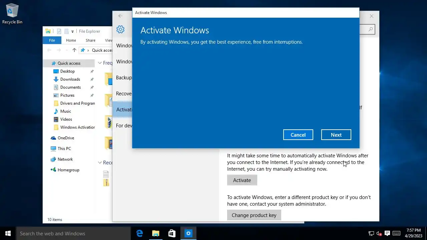Select Music in the navigation pane

65,111
